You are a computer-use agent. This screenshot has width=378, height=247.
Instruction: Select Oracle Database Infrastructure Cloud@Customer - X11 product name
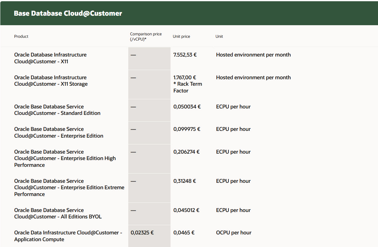(x=50, y=58)
